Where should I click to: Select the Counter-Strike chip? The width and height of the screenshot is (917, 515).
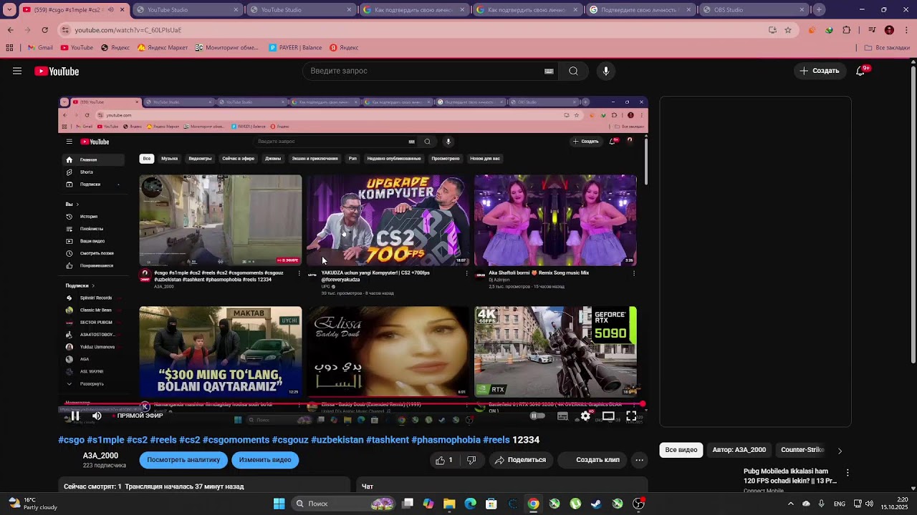tap(802, 450)
